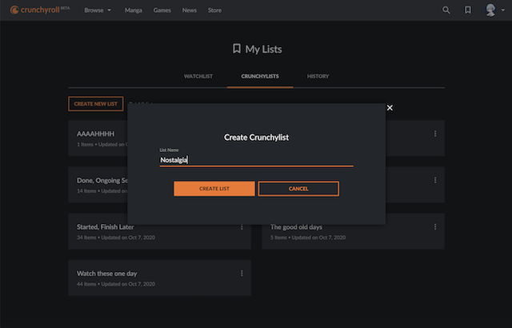The height and width of the screenshot is (328, 512).
Task: Open the Games menu item
Action: [x=162, y=10]
